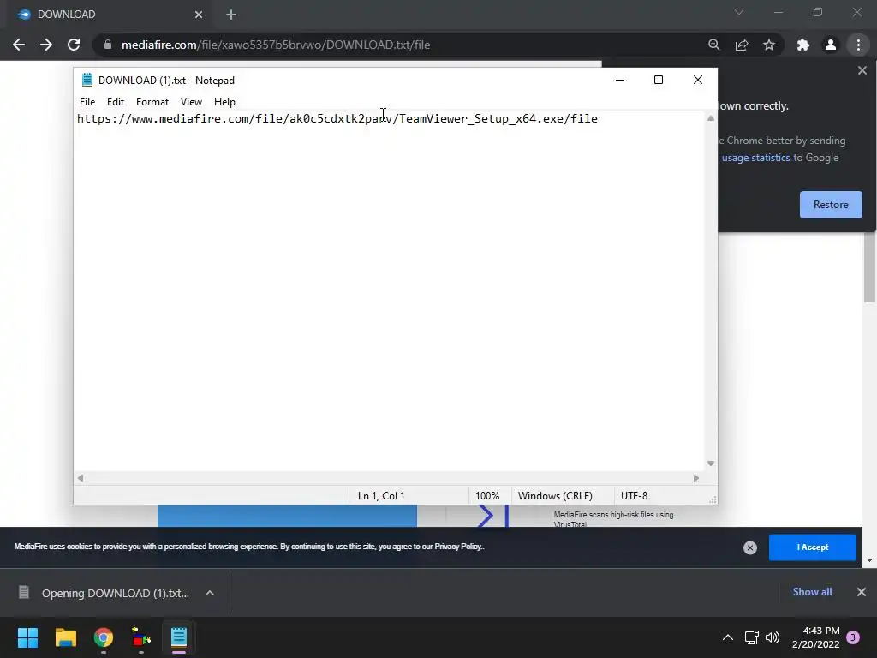Click Ln 1, Col 1 status text

[x=381, y=496]
